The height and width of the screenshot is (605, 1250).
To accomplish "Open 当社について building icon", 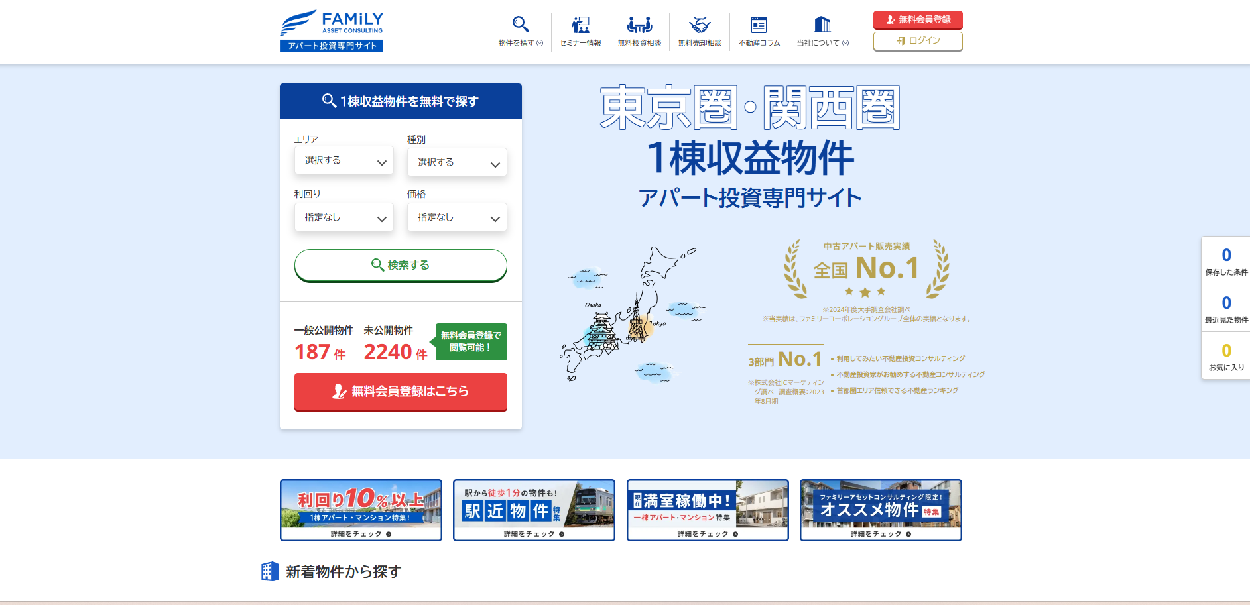I will click(x=822, y=25).
